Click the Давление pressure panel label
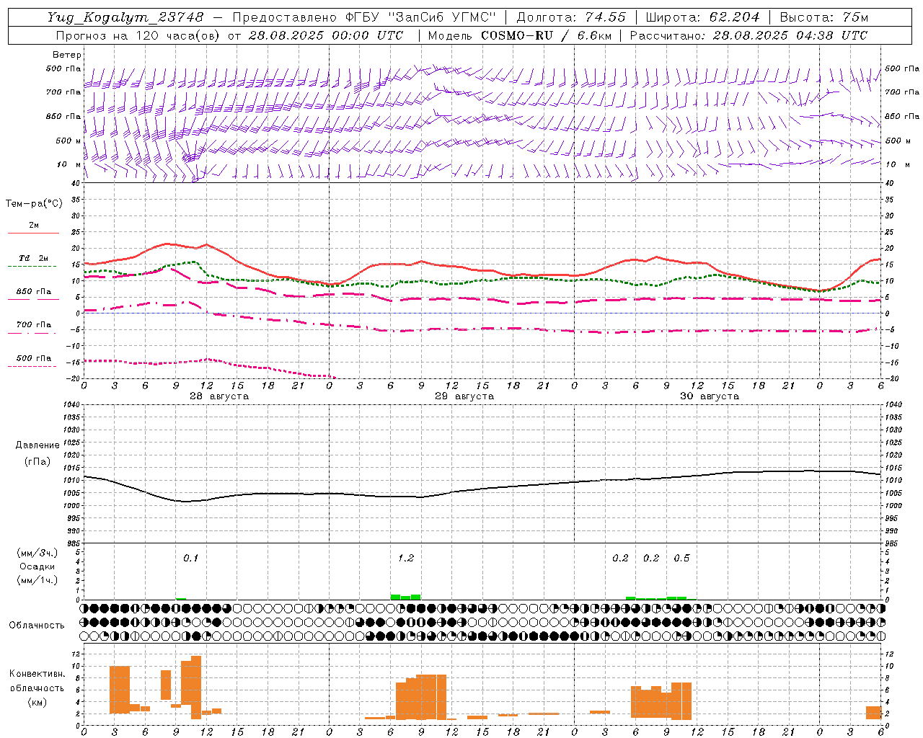Screen dimensions: 923x738 point(37,445)
